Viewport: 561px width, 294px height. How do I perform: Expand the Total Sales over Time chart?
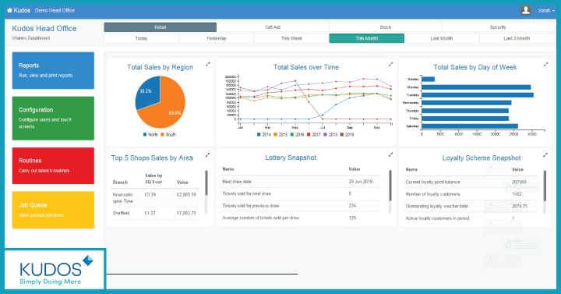coord(390,65)
